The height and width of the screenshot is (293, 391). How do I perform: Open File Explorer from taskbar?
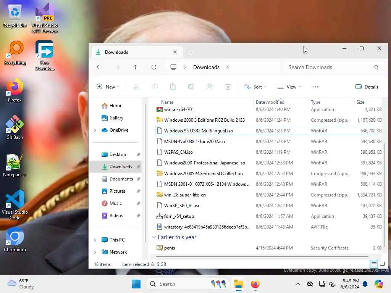pyautogui.click(x=238, y=284)
